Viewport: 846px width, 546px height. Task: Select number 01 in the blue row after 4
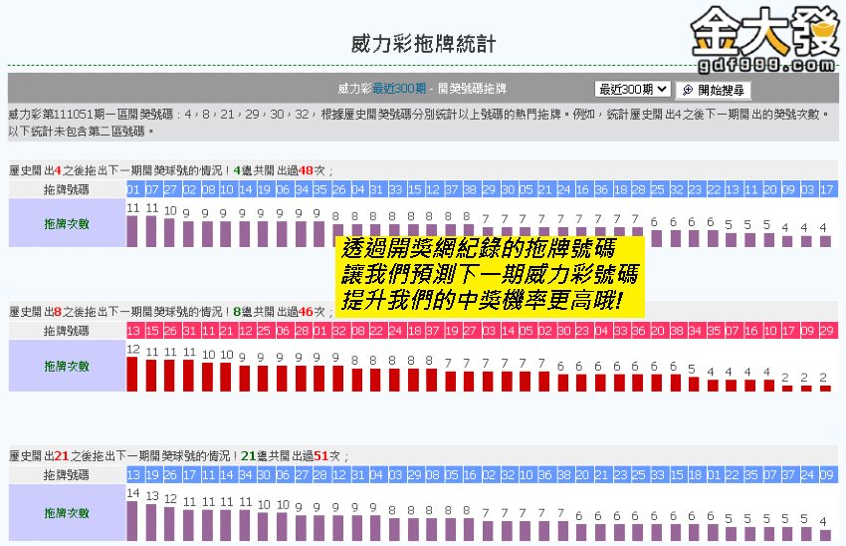133,189
